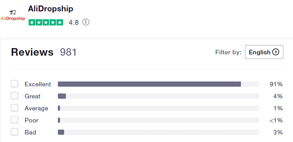Tick the Excellent reviews checkbox
The image size is (293, 142).
click(x=14, y=84)
